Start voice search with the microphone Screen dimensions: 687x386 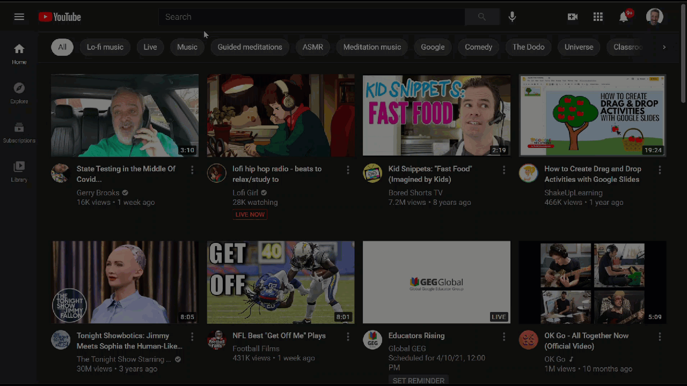[x=512, y=17]
